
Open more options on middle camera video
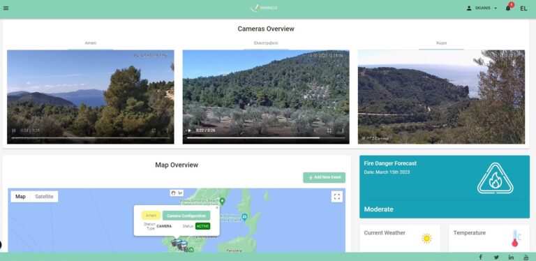click(x=343, y=130)
